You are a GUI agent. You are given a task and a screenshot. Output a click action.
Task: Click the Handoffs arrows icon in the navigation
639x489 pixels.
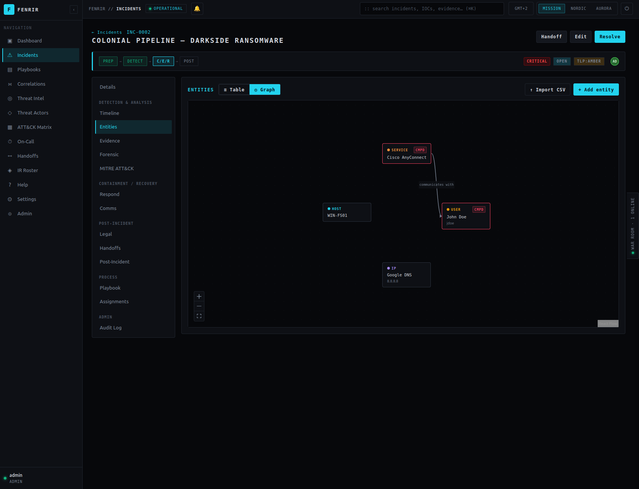tap(10, 156)
